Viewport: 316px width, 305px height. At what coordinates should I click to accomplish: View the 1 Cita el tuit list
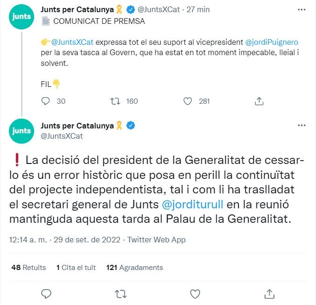tap(76, 268)
